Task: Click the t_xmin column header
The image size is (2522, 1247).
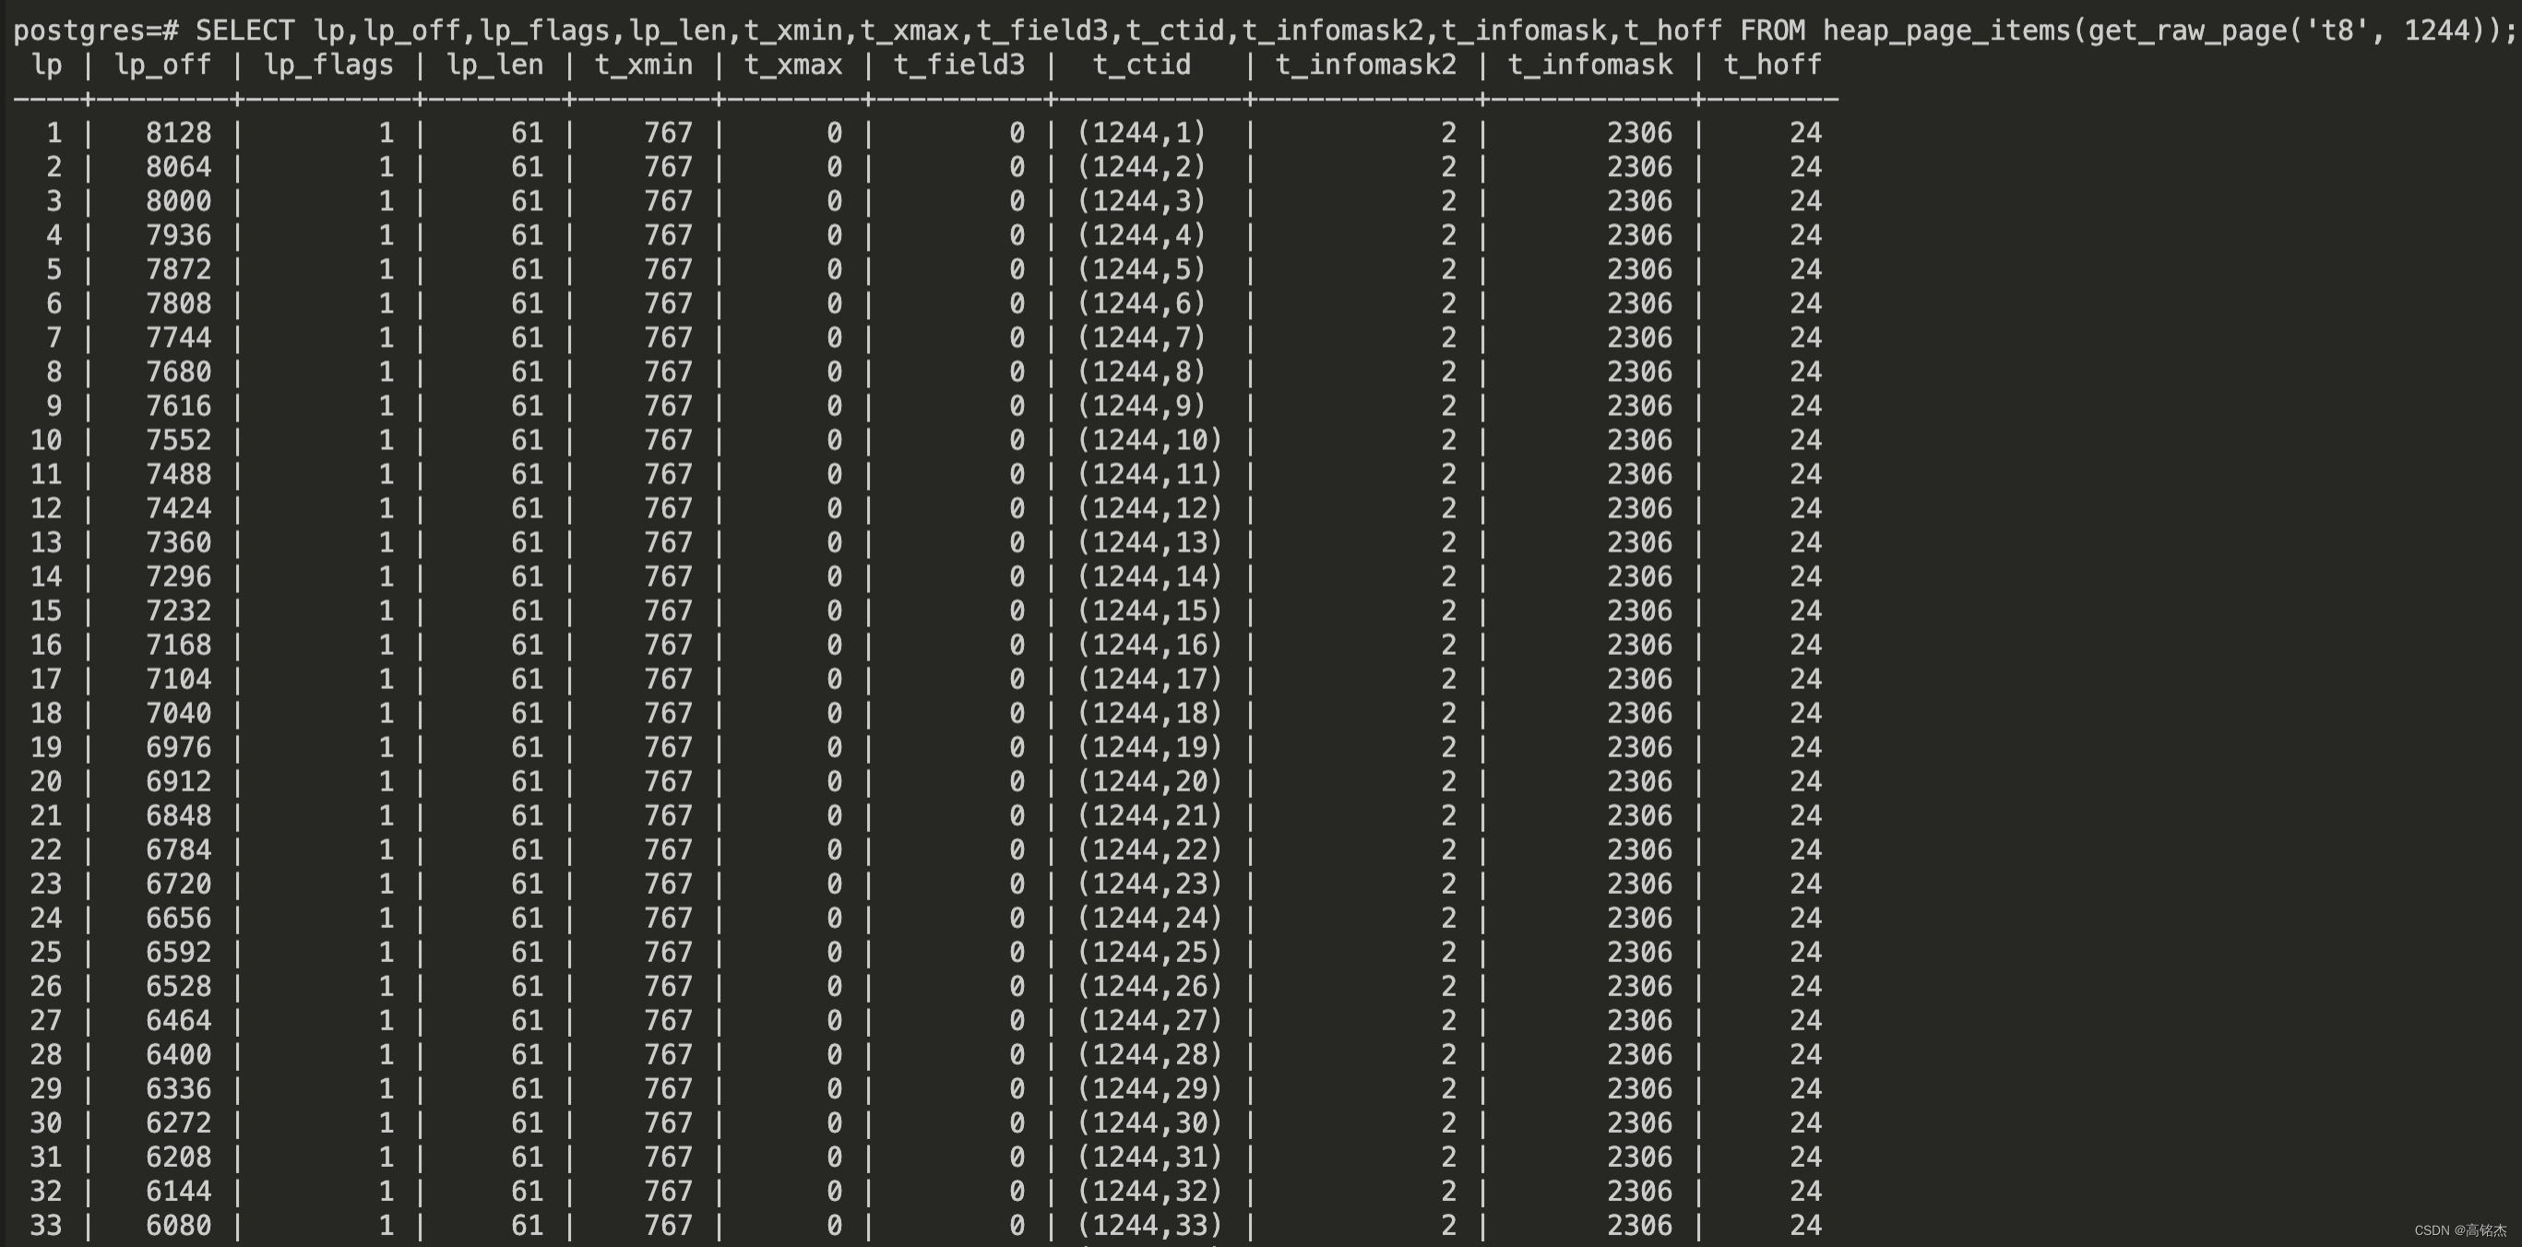Action: [643, 65]
